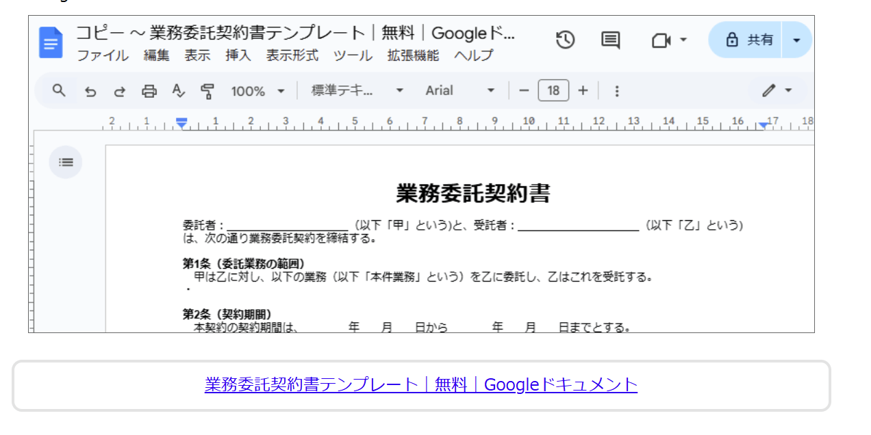Open the 挿入 menu
This screenshot has height=435, width=871.
pyautogui.click(x=237, y=56)
